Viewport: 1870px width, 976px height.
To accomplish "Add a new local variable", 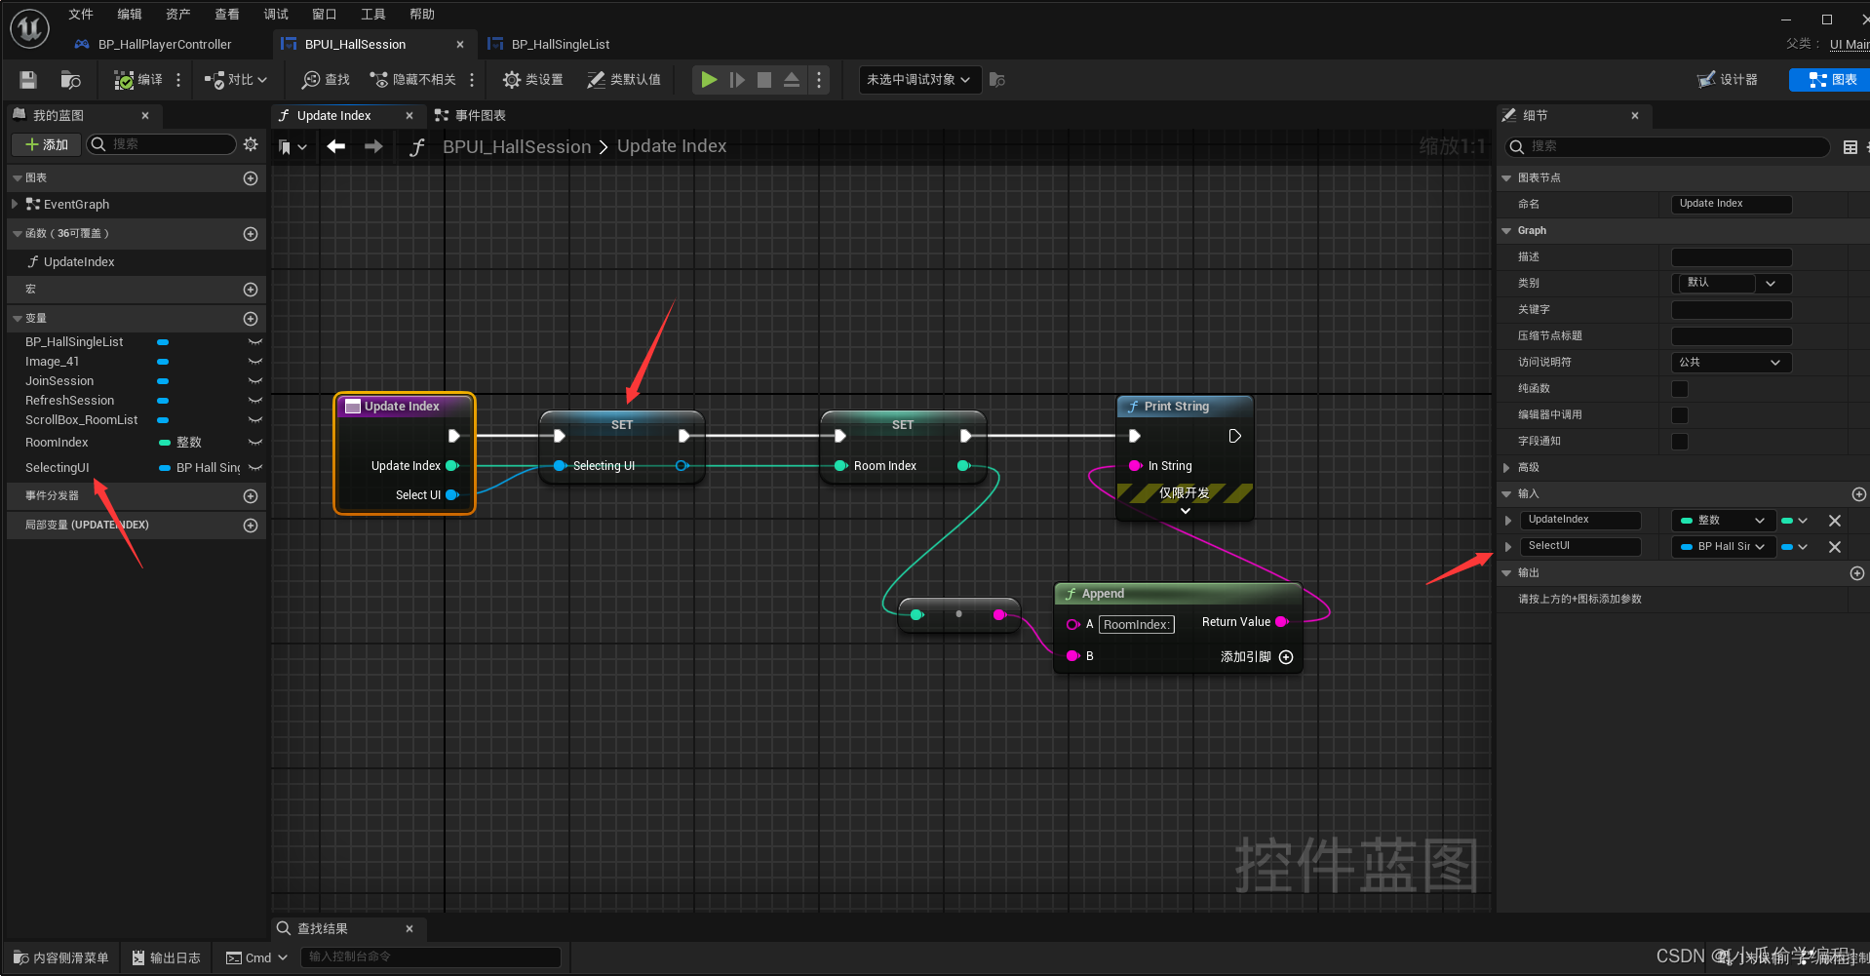I will coord(251,526).
